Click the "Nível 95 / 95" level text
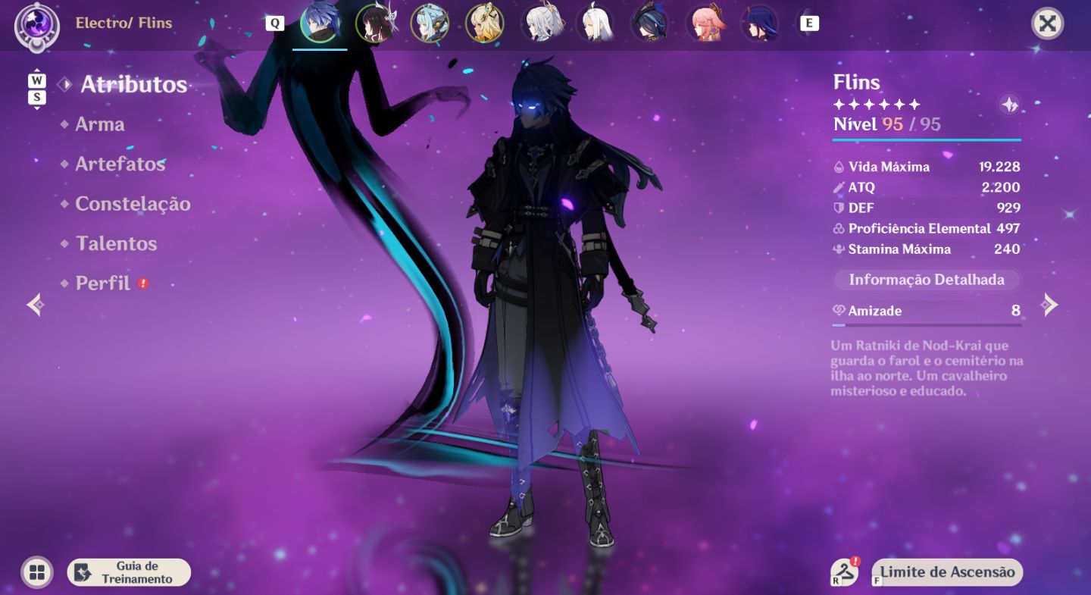 (x=887, y=124)
